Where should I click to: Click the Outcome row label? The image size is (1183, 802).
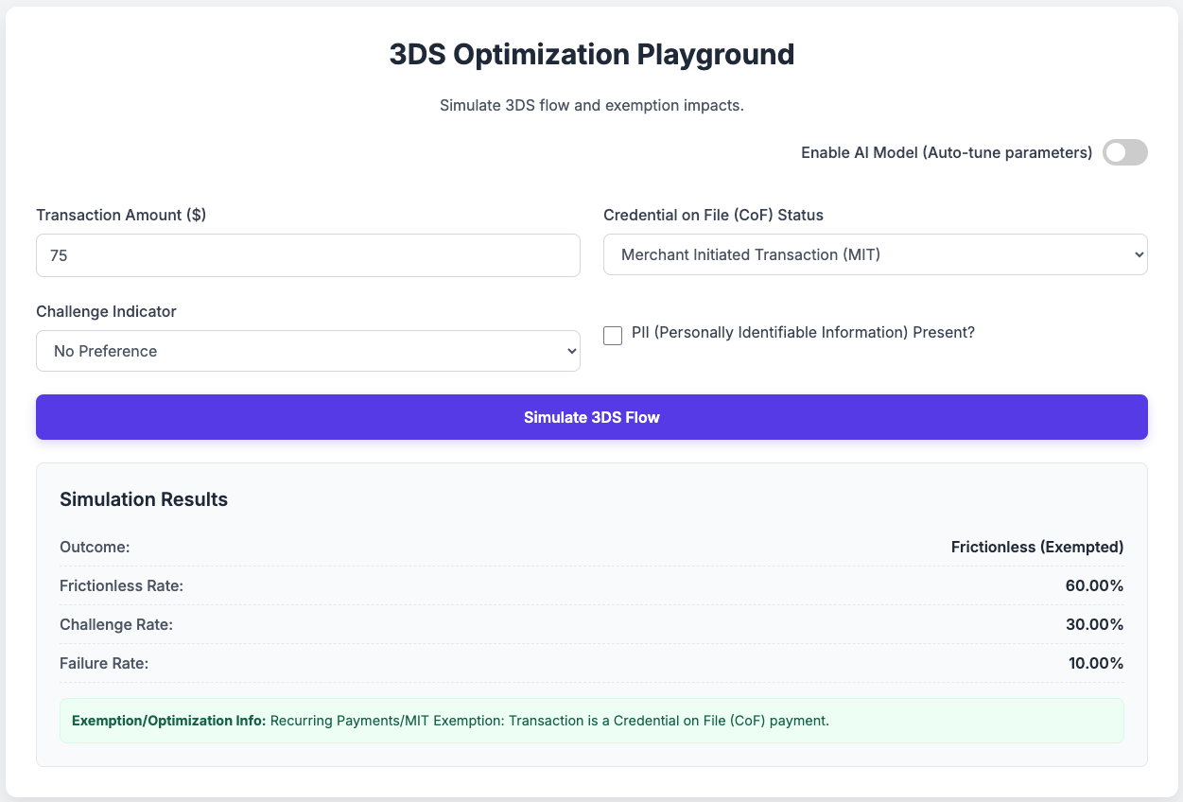[95, 547]
